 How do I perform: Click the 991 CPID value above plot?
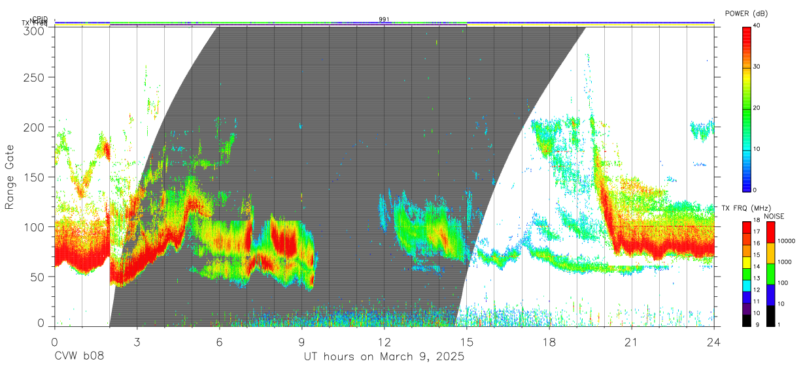[x=384, y=20]
